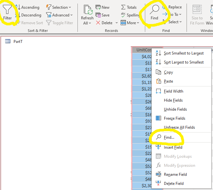Click the Save record icon
Screen dimensions: 213x190
(98, 15)
